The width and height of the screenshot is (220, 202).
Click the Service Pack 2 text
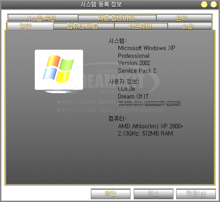click(137, 70)
